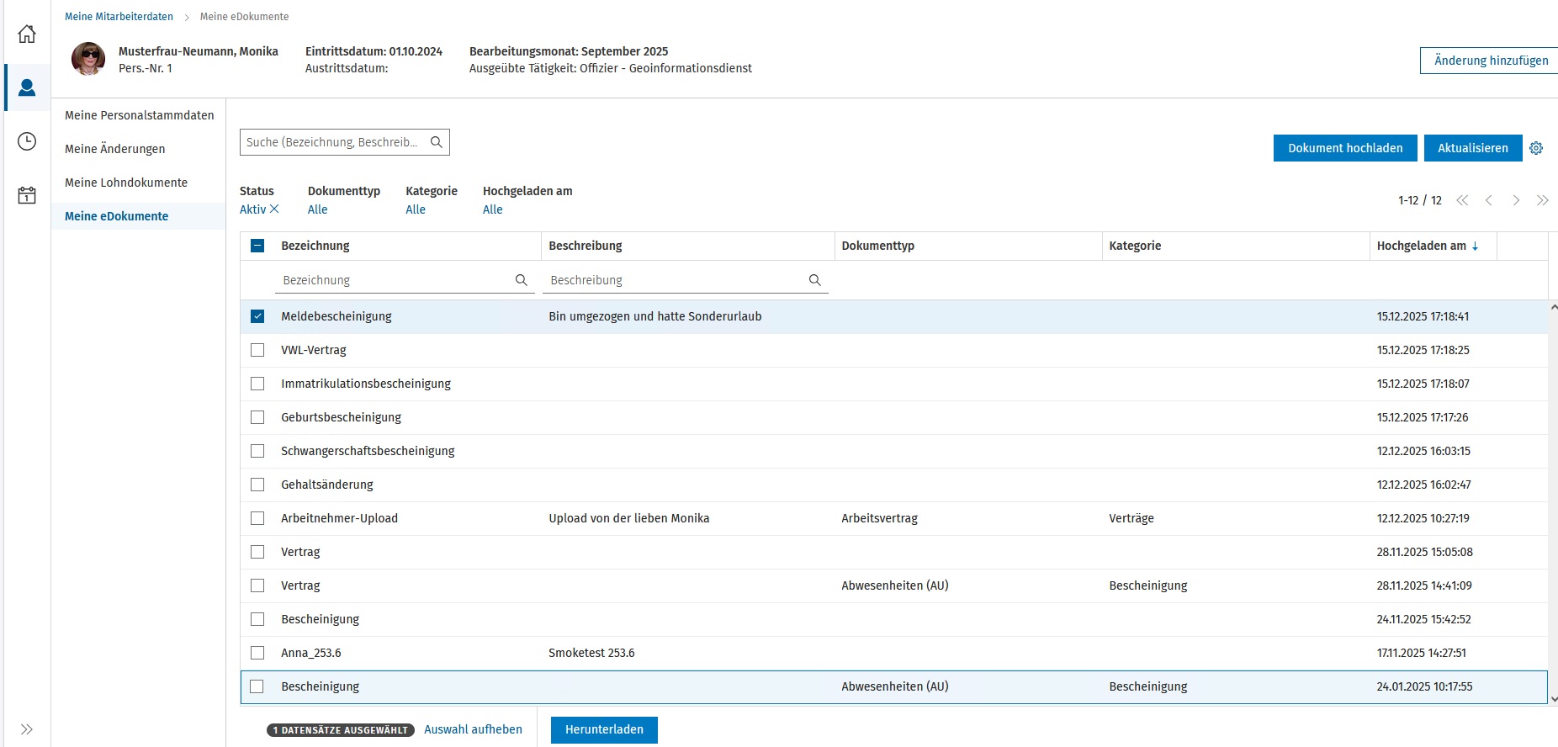The image size is (1558, 747).
Task: Open the clock time-tracking icon
Action: click(27, 141)
